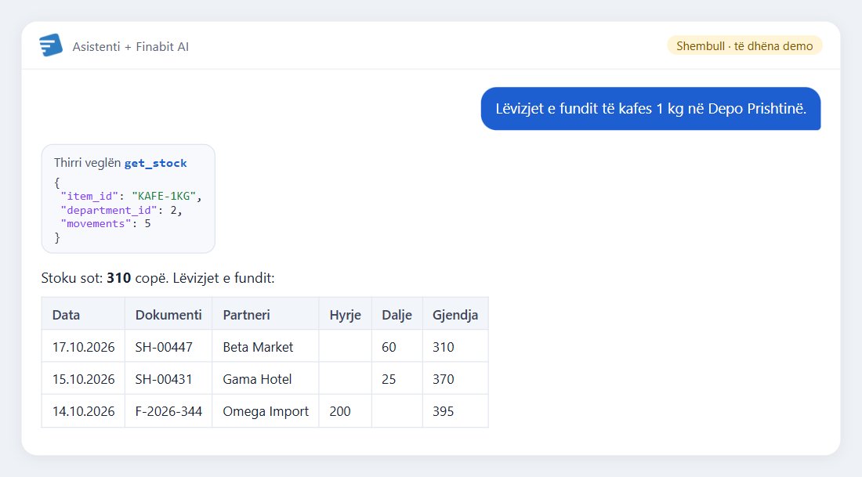The height and width of the screenshot is (477, 862).
Task: Click the bold 310 stock figure
Action: (119, 278)
